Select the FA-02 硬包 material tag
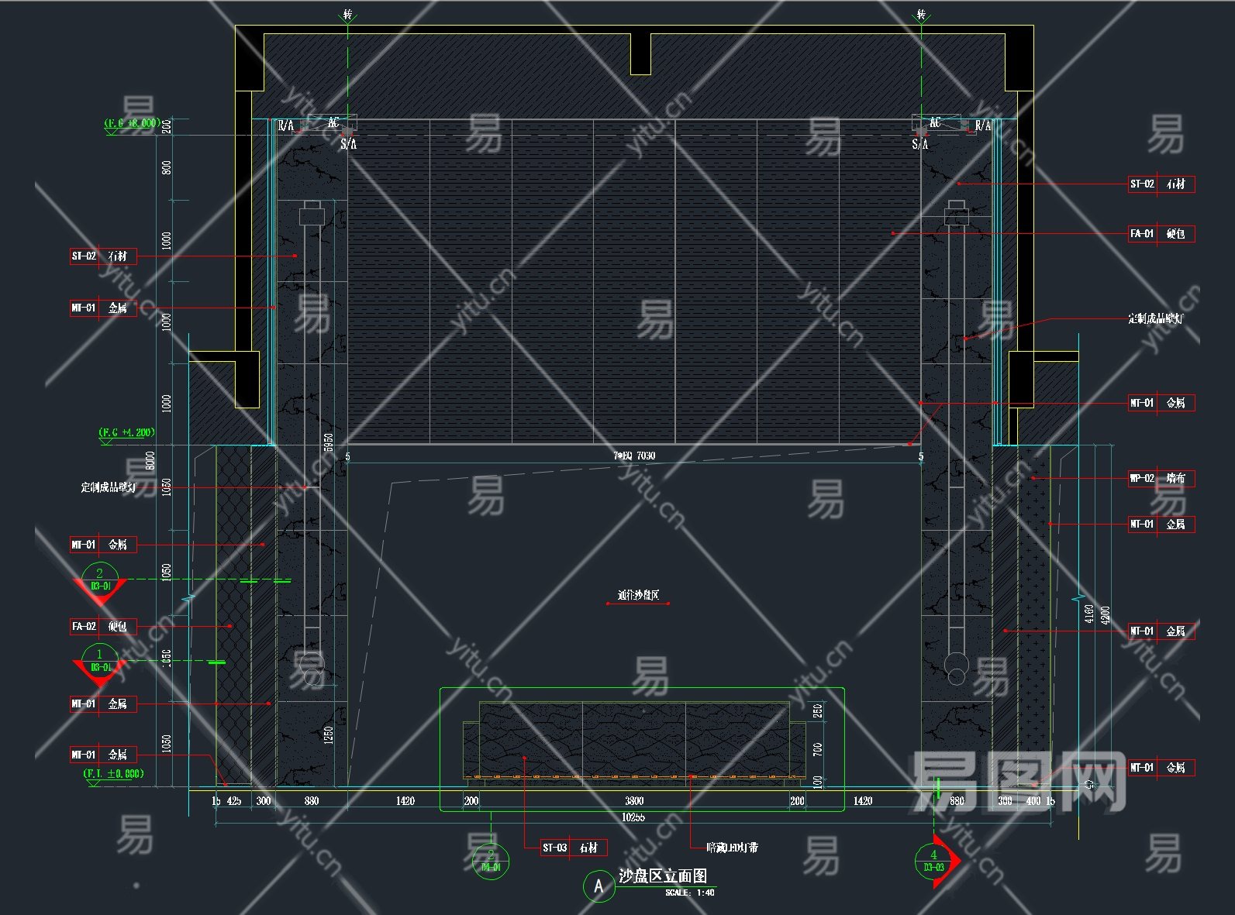This screenshot has height=915, width=1235. tap(105, 626)
